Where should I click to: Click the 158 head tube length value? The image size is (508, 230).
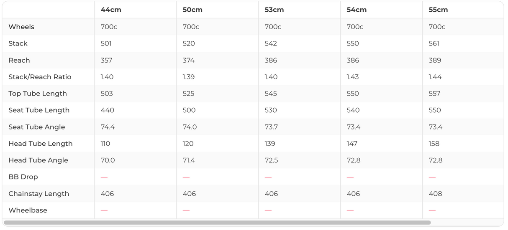pos(434,144)
